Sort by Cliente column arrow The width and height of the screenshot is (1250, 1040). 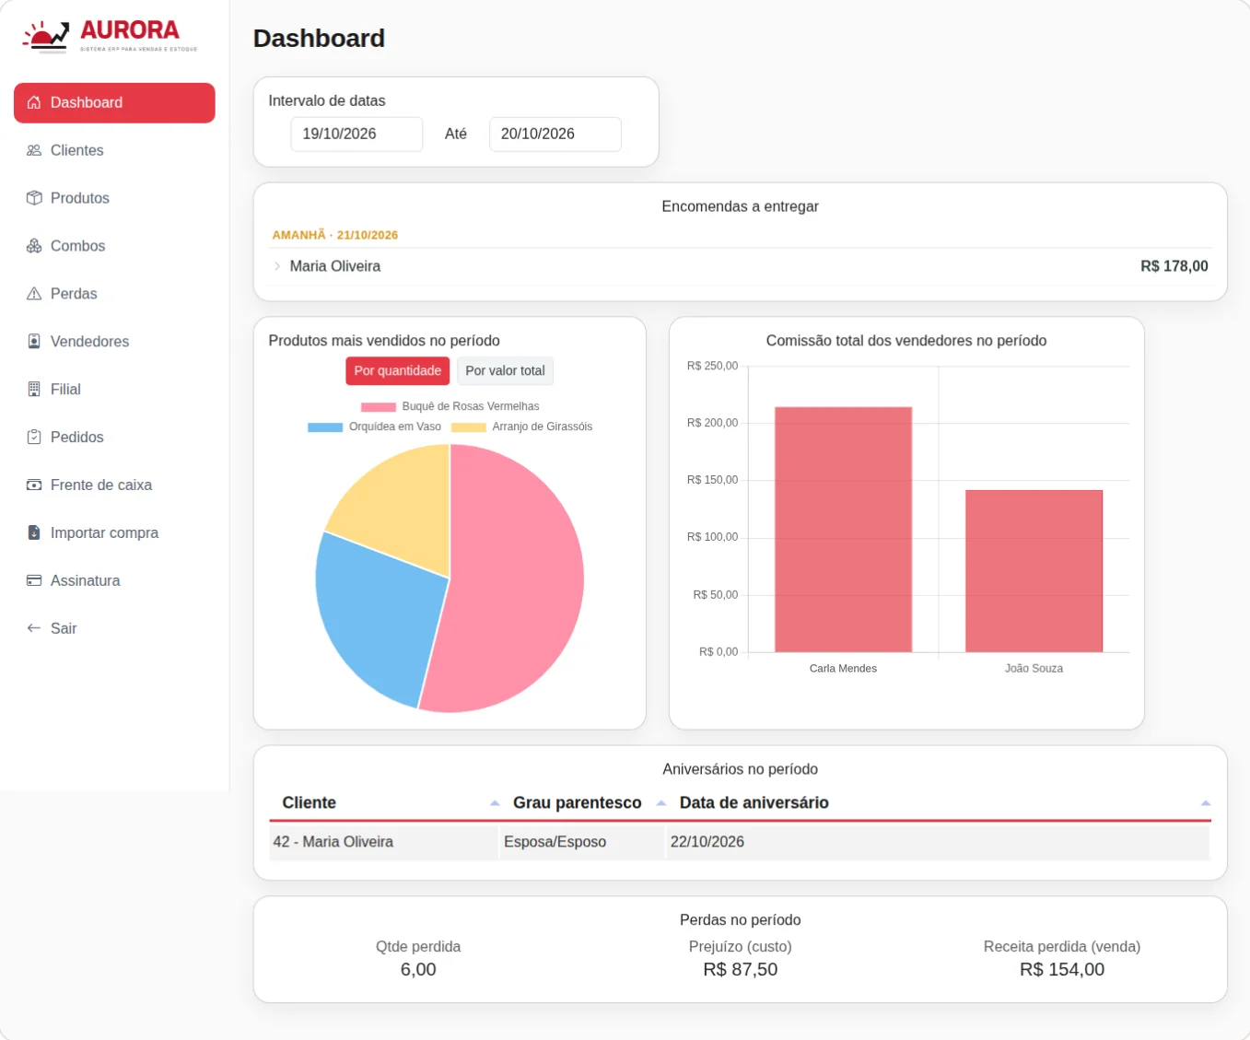495,803
